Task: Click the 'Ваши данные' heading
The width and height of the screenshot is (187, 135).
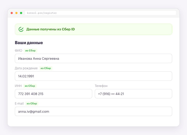Action: click(x=29, y=43)
